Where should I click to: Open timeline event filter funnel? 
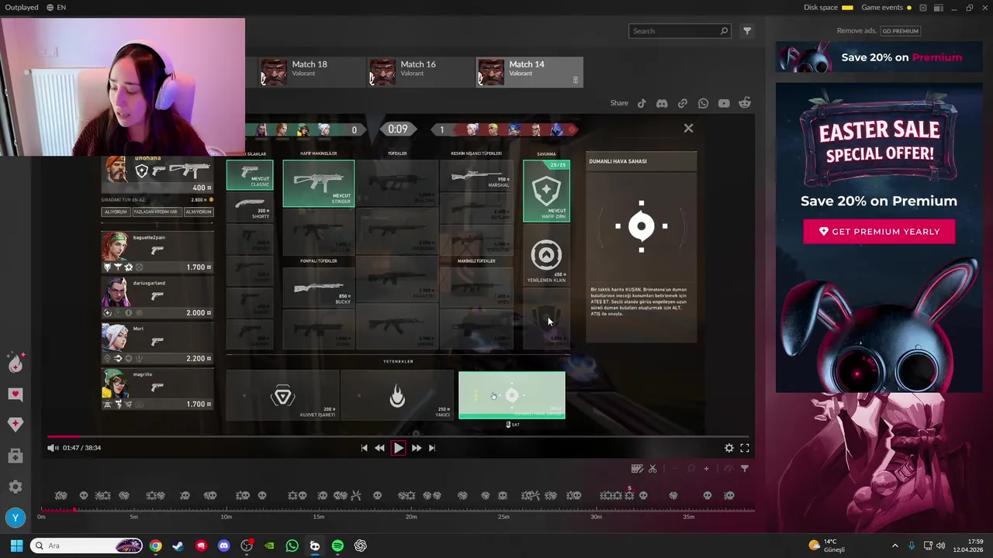coord(745,469)
